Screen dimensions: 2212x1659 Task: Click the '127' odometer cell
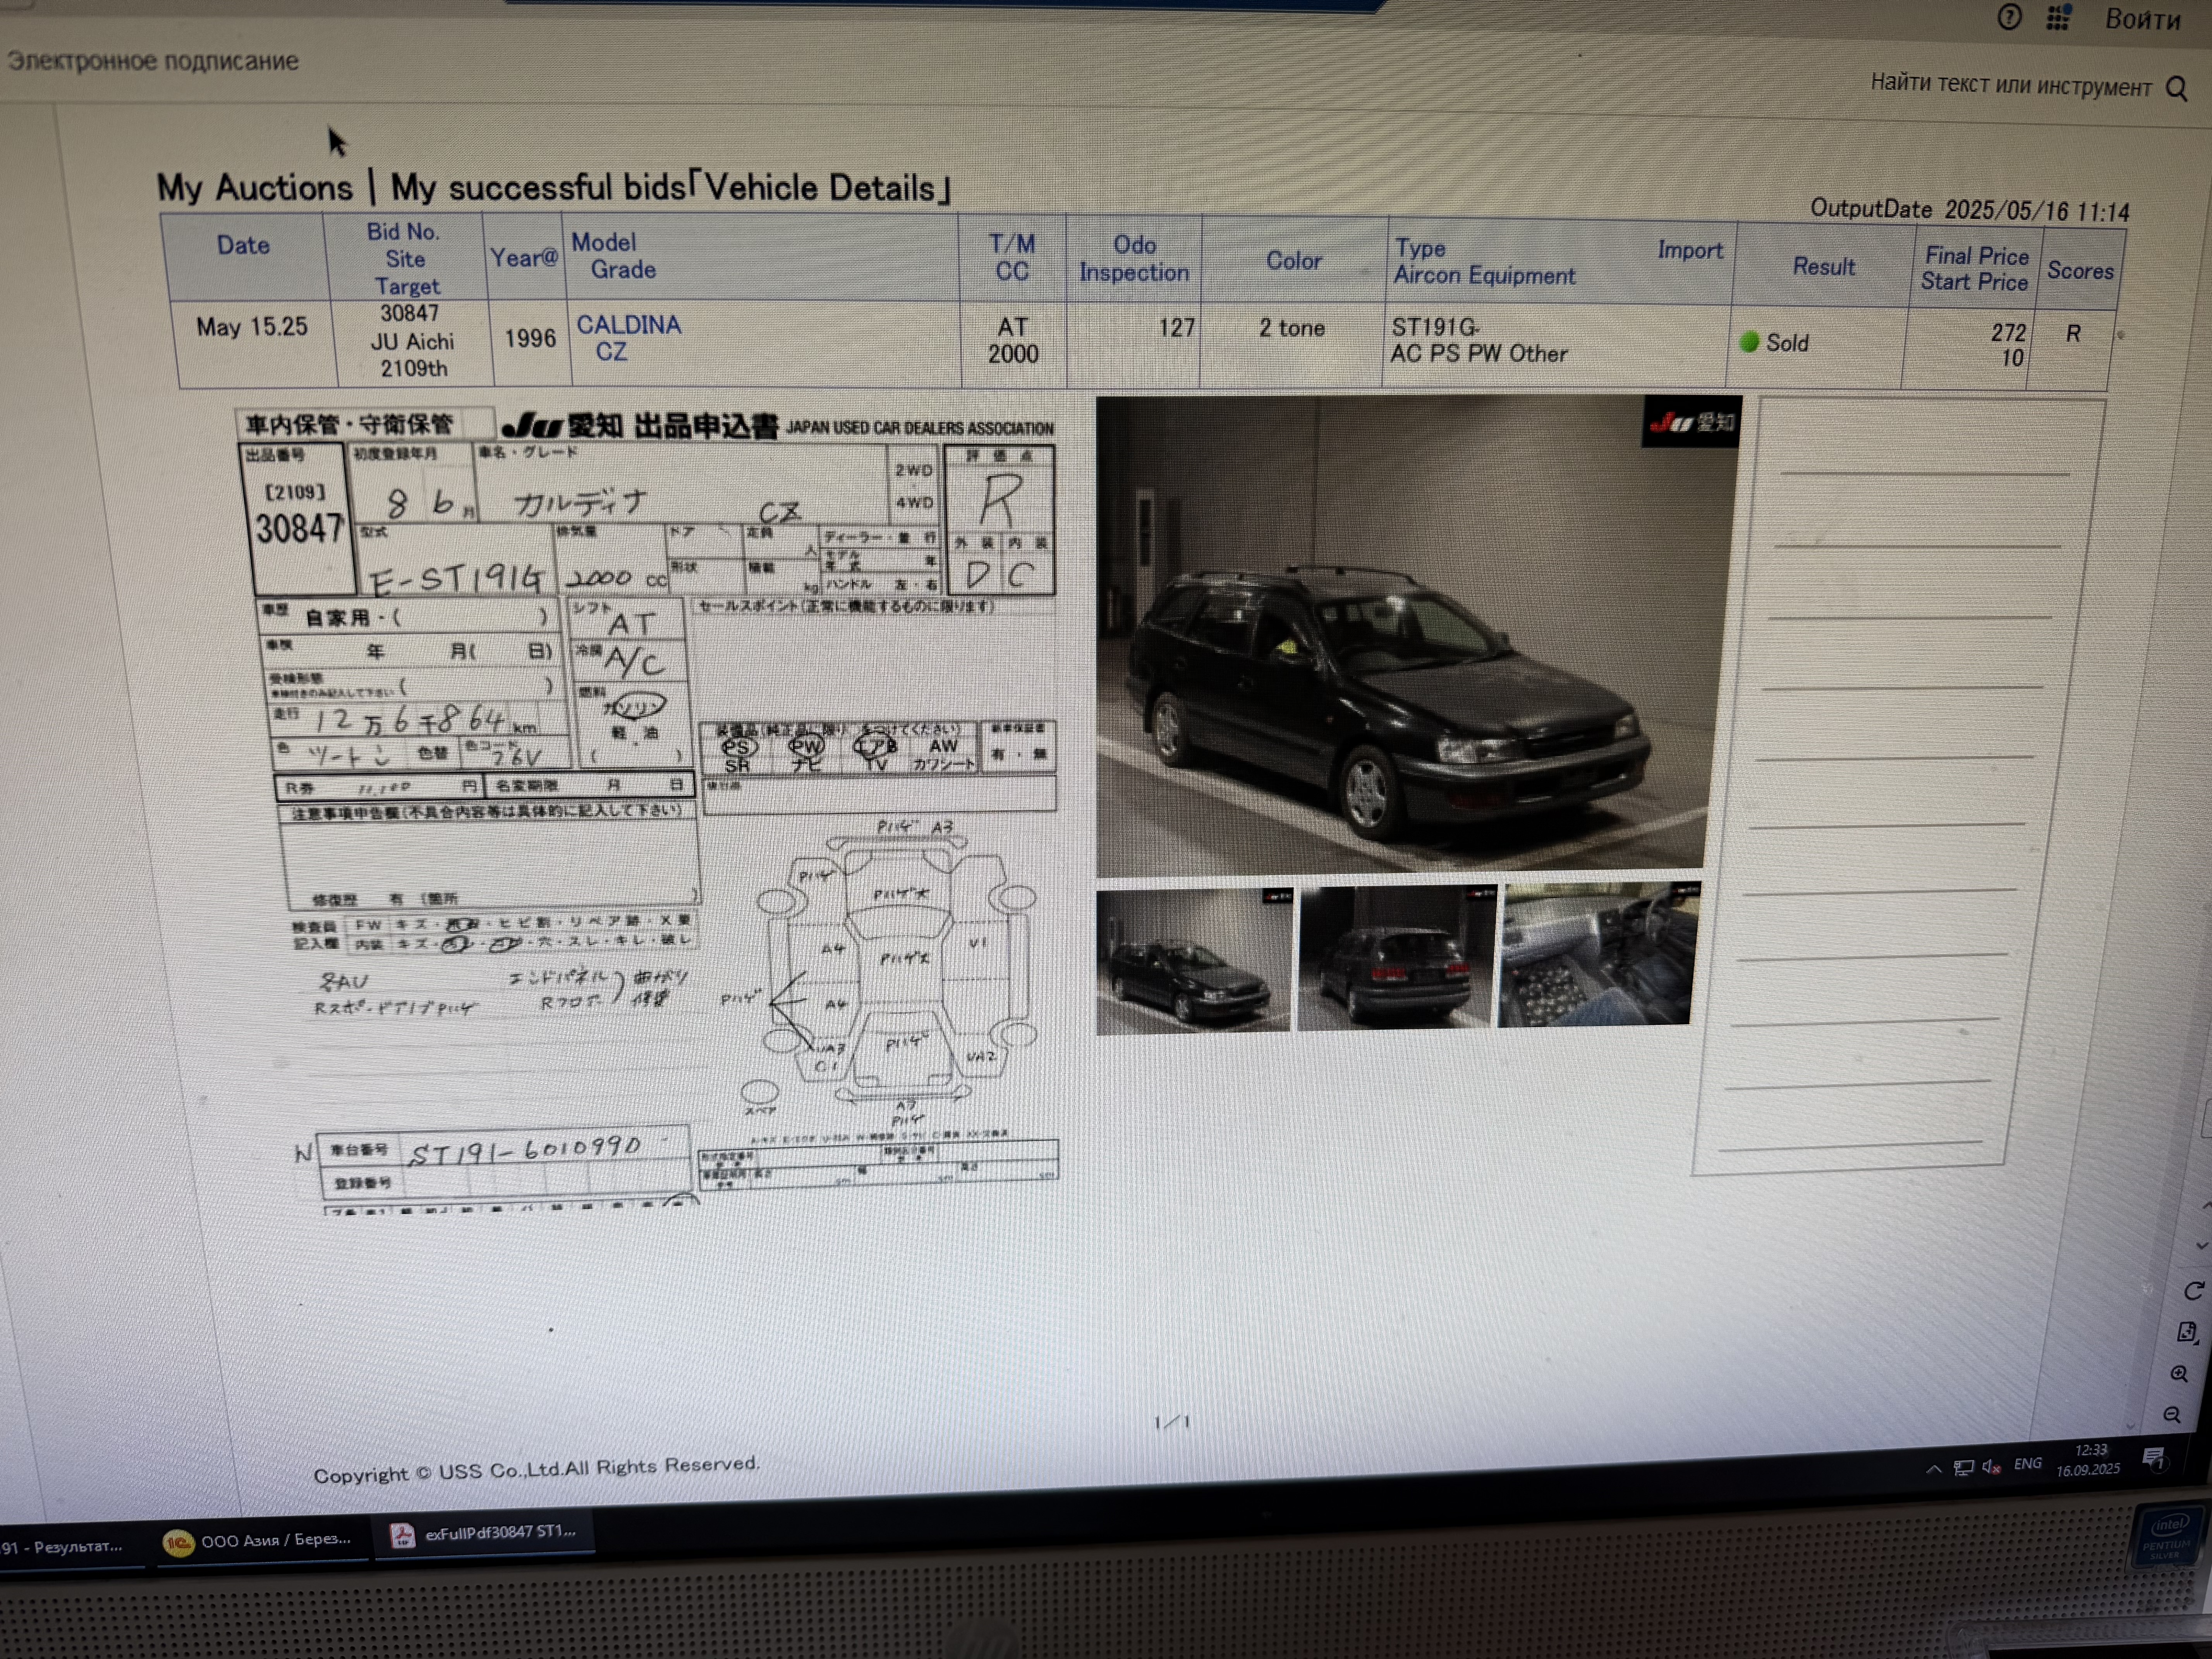[1176, 328]
